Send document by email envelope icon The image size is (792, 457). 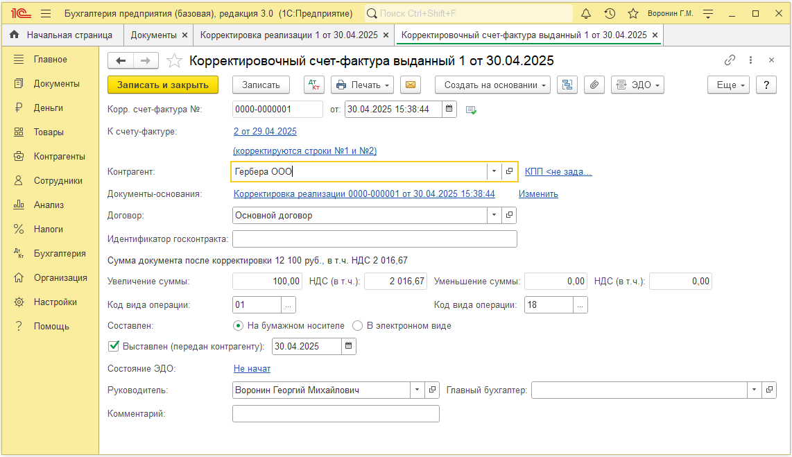410,85
